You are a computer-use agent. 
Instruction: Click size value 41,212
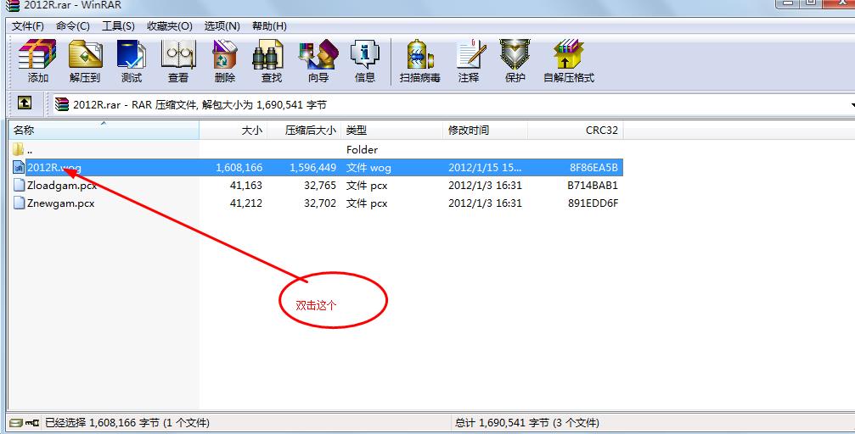pos(246,203)
